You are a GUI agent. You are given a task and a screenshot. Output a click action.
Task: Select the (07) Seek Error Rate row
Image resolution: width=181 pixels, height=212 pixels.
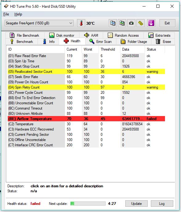(x=86, y=77)
